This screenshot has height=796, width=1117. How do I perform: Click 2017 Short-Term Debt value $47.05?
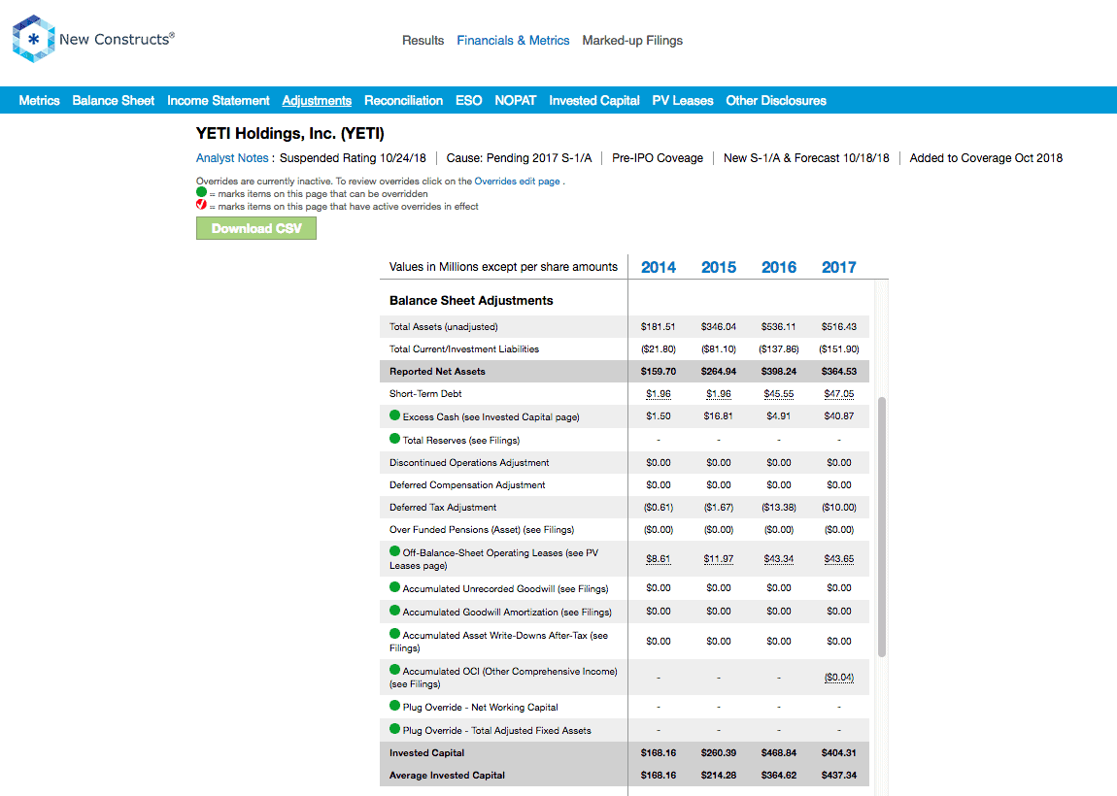pyautogui.click(x=839, y=394)
